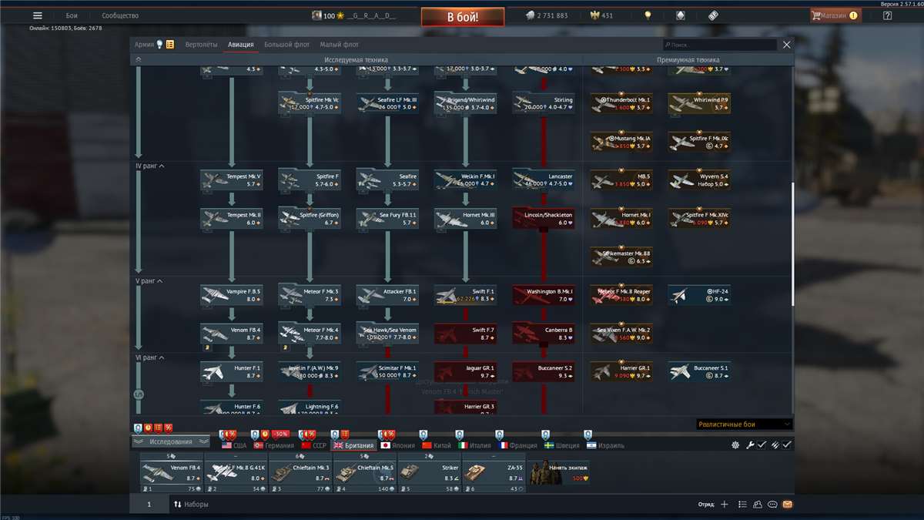The image size is (924, 520).
Task: Select the Spitfire (Griffon) aircraft group
Action: tap(310, 219)
